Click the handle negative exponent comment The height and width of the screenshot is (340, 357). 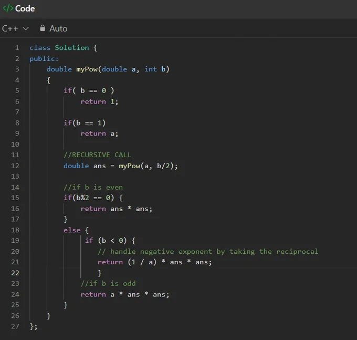point(208,251)
